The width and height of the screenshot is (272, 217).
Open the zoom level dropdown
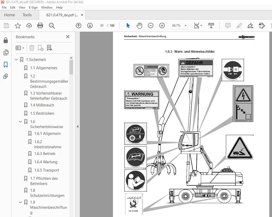185,26
